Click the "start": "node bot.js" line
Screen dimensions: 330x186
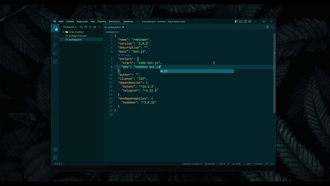click(141, 63)
